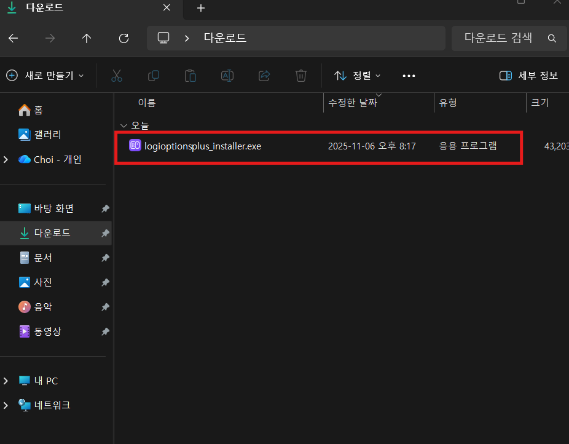
Task: Open a new tab with the plus button
Action: click(x=201, y=8)
